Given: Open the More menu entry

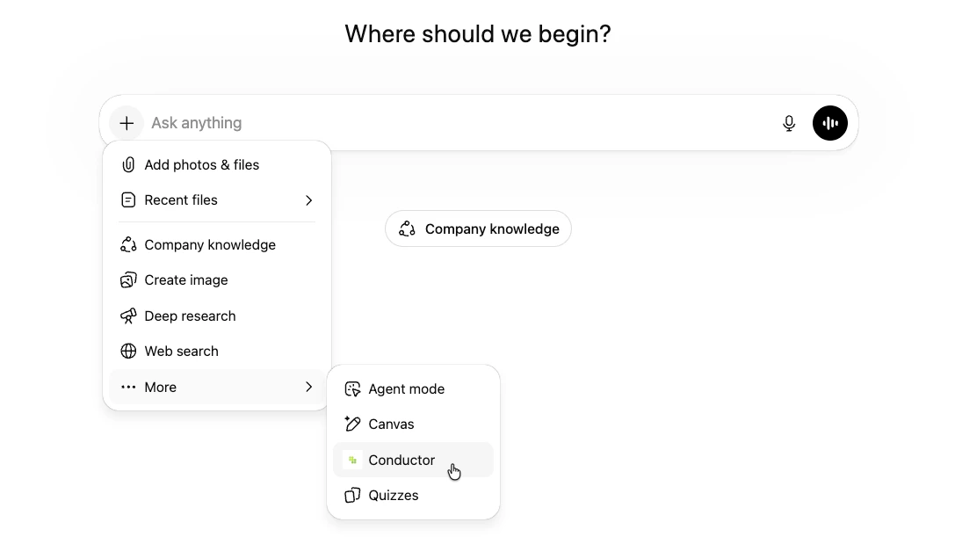Looking at the screenshot, I should (x=160, y=387).
